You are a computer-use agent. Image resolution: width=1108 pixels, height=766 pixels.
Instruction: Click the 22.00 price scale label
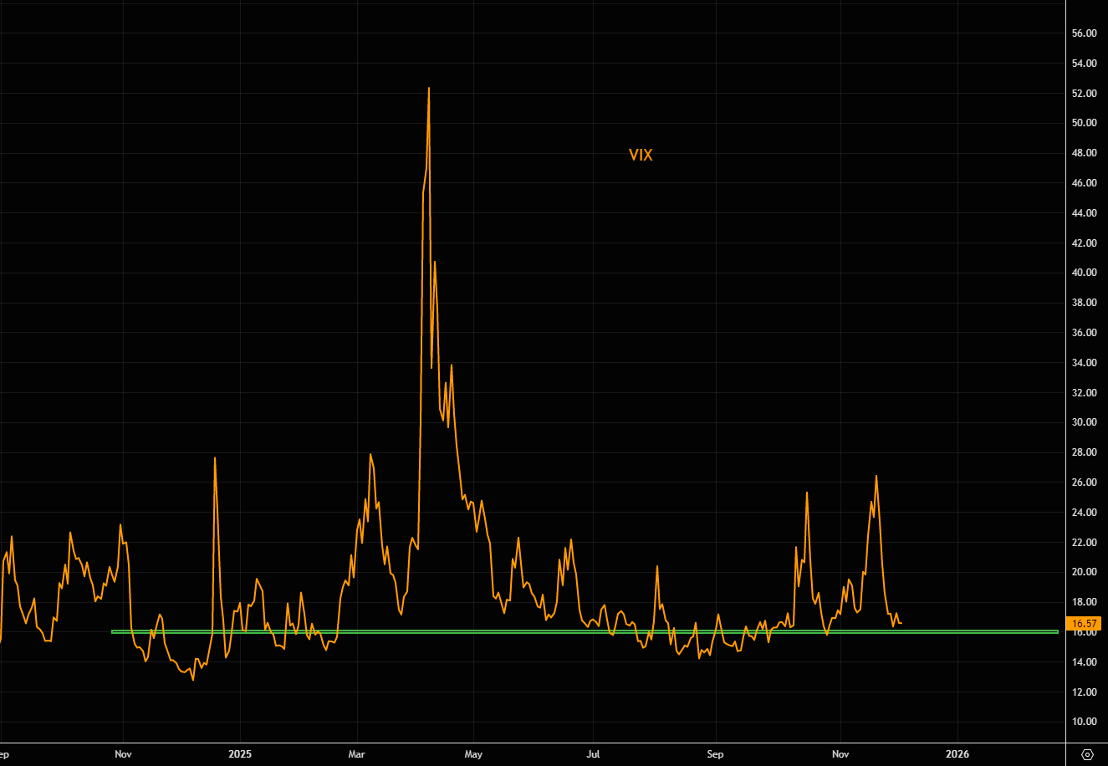click(x=1084, y=542)
